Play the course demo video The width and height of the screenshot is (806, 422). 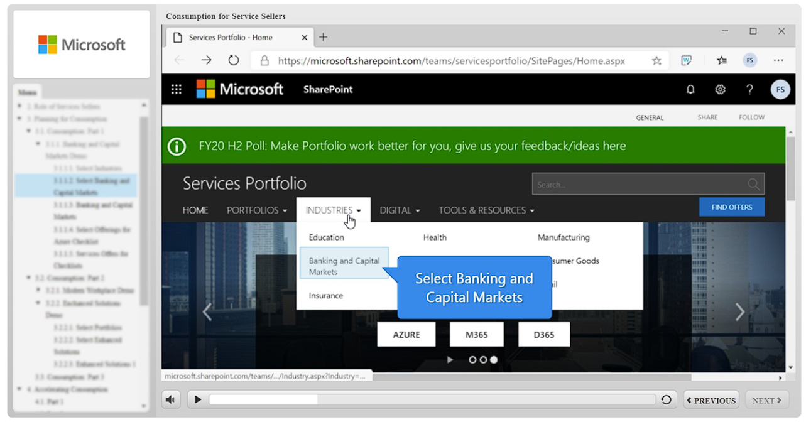(198, 399)
